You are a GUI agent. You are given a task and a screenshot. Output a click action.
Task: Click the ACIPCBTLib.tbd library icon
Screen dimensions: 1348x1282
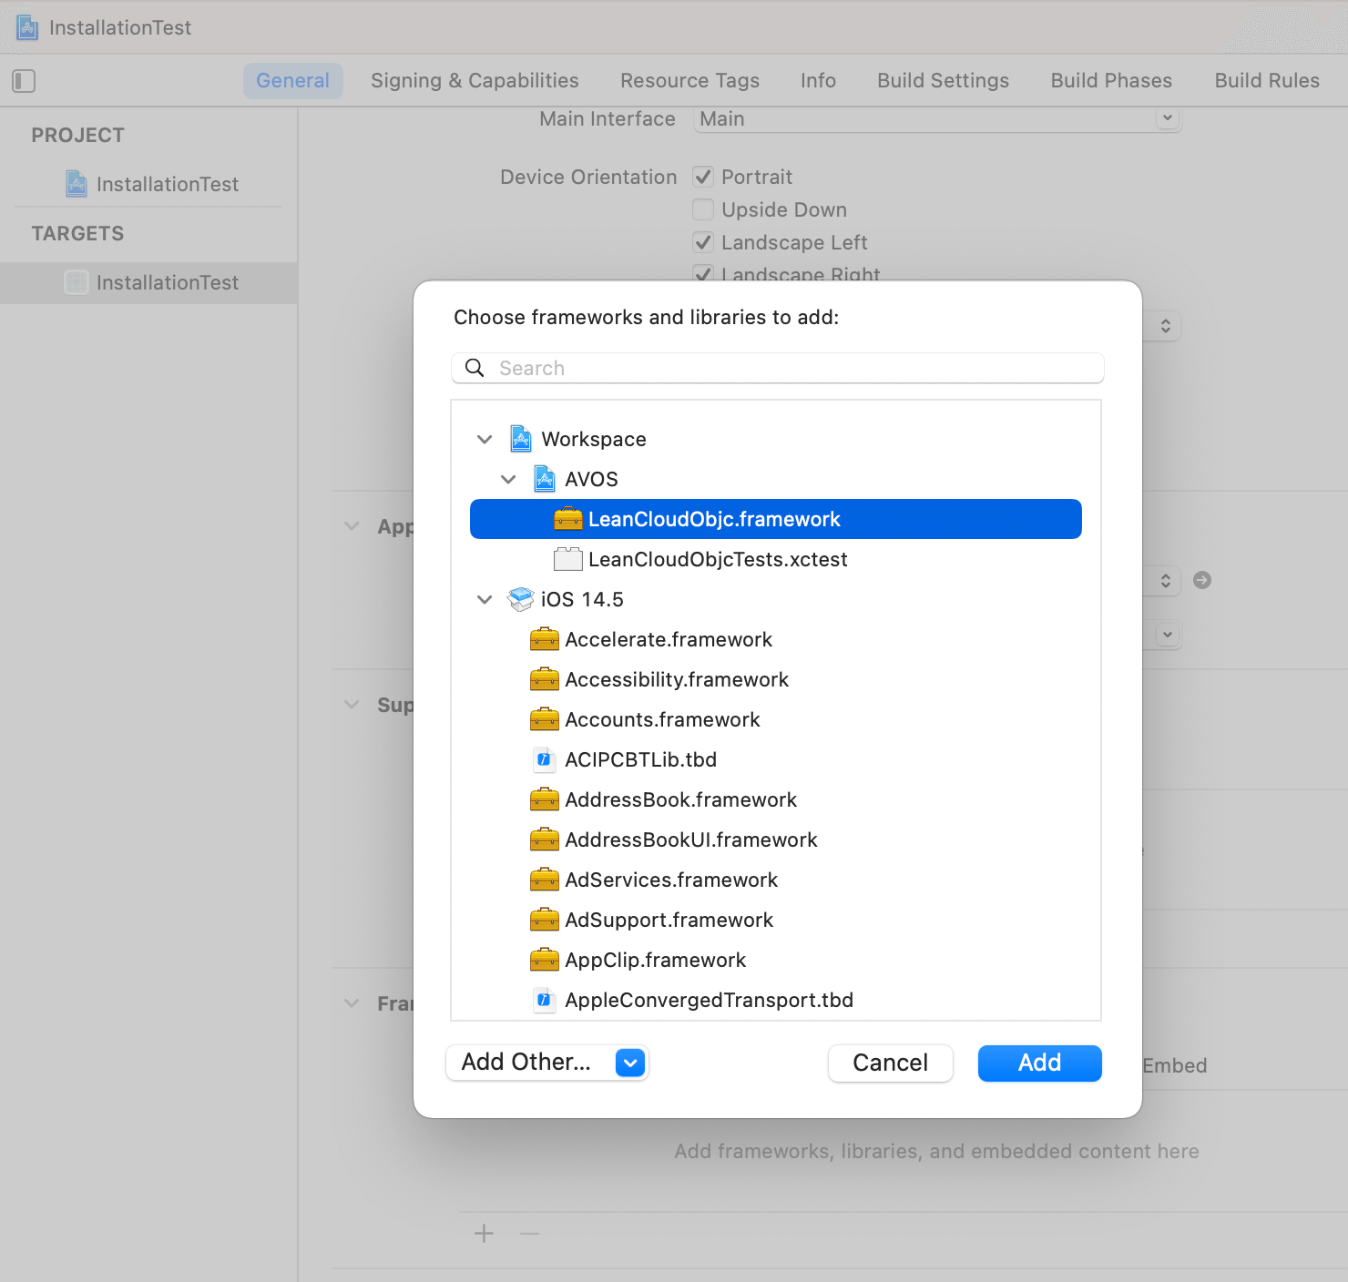544,758
